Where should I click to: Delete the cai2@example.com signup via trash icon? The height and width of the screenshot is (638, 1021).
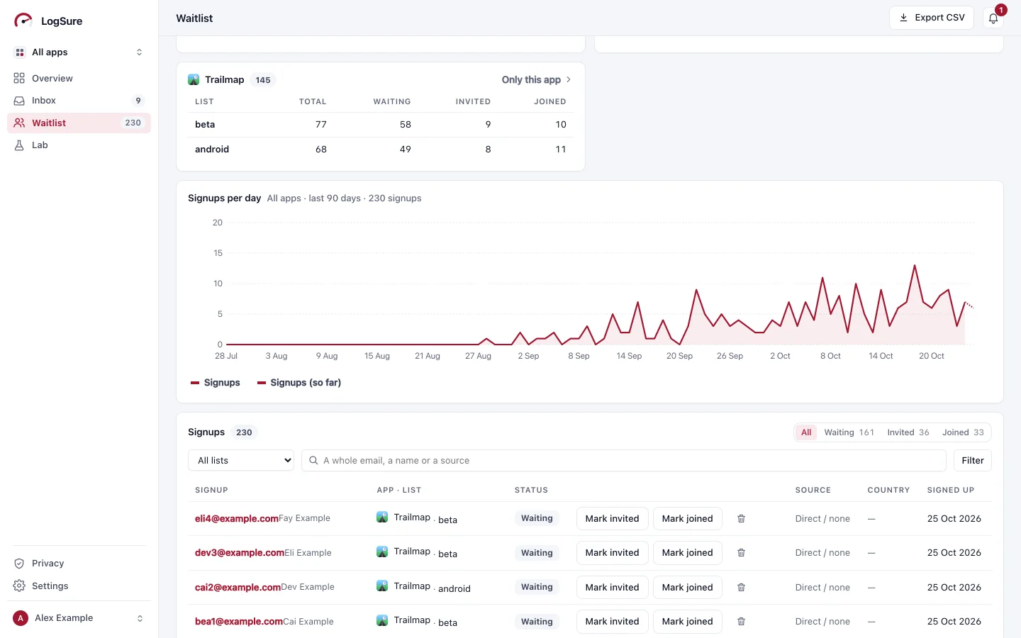click(741, 588)
